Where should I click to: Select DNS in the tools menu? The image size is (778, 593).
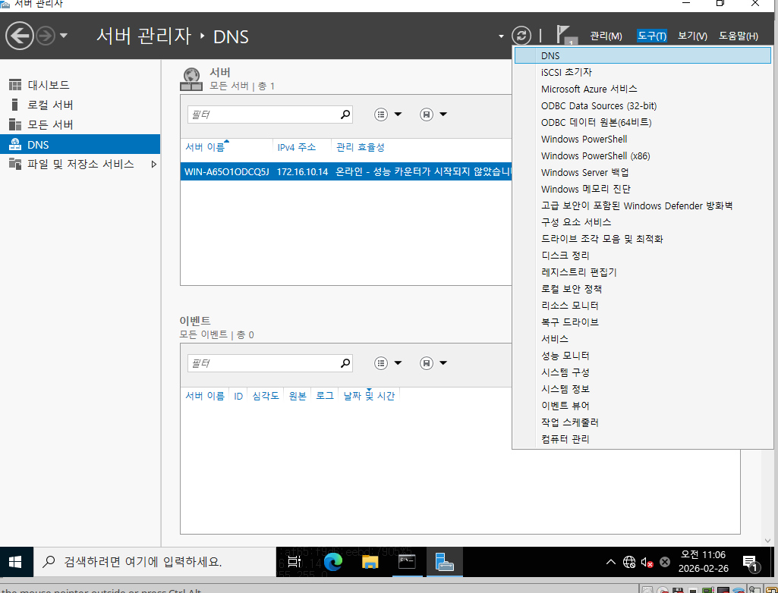pyautogui.click(x=643, y=55)
